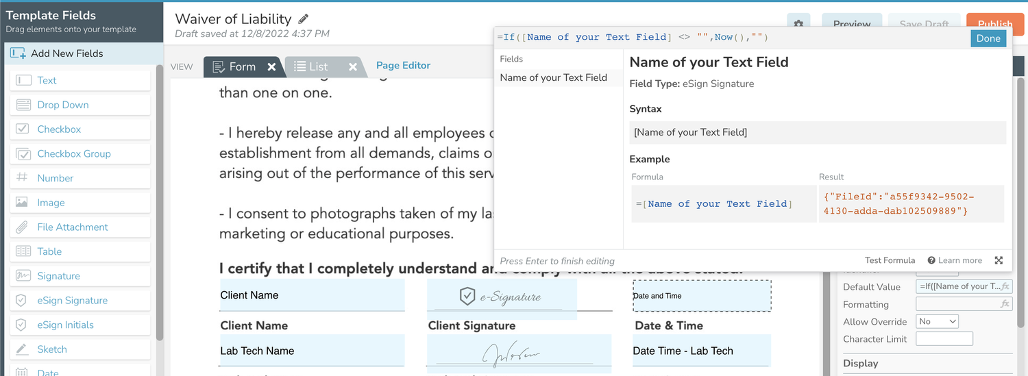Click the Default Value formula field
The image size is (1028, 376).
[964, 286]
